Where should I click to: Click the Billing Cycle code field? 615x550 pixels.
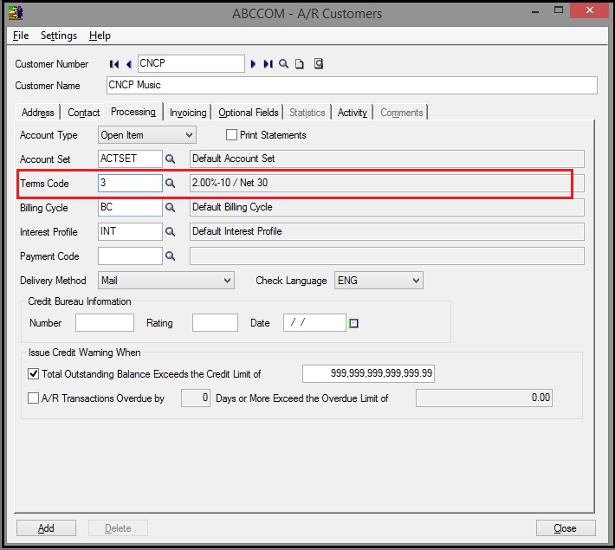click(130, 208)
